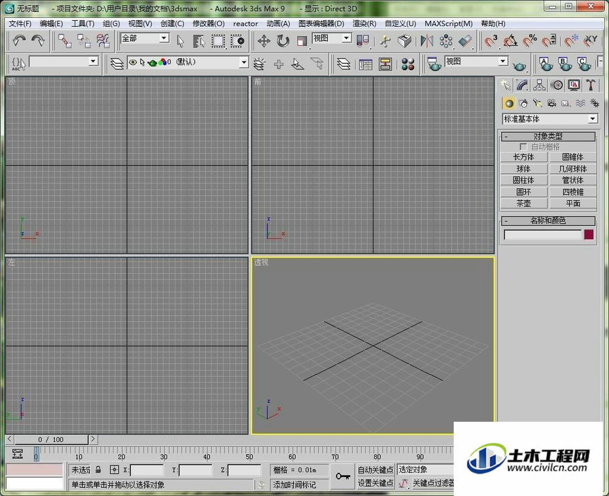Open the 修改器(O) menu
Image resolution: width=609 pixels, height=496 pixels.
click(x=208, y=24)
